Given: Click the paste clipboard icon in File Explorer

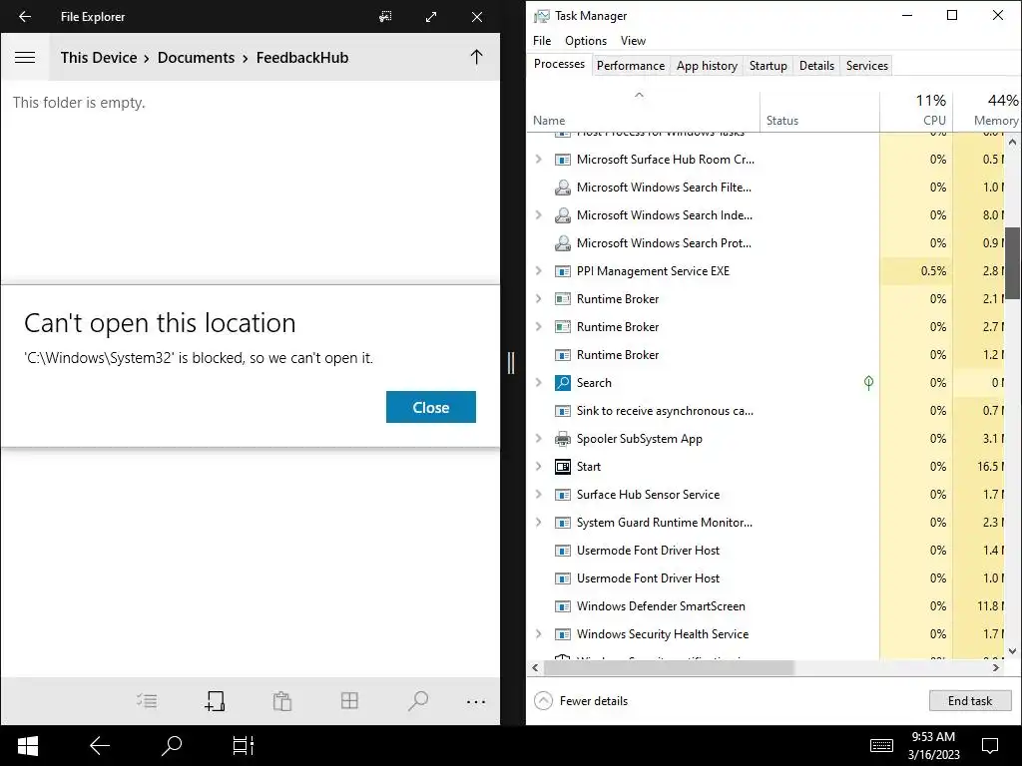Looking at the screenshot, I should click(282, 701).
